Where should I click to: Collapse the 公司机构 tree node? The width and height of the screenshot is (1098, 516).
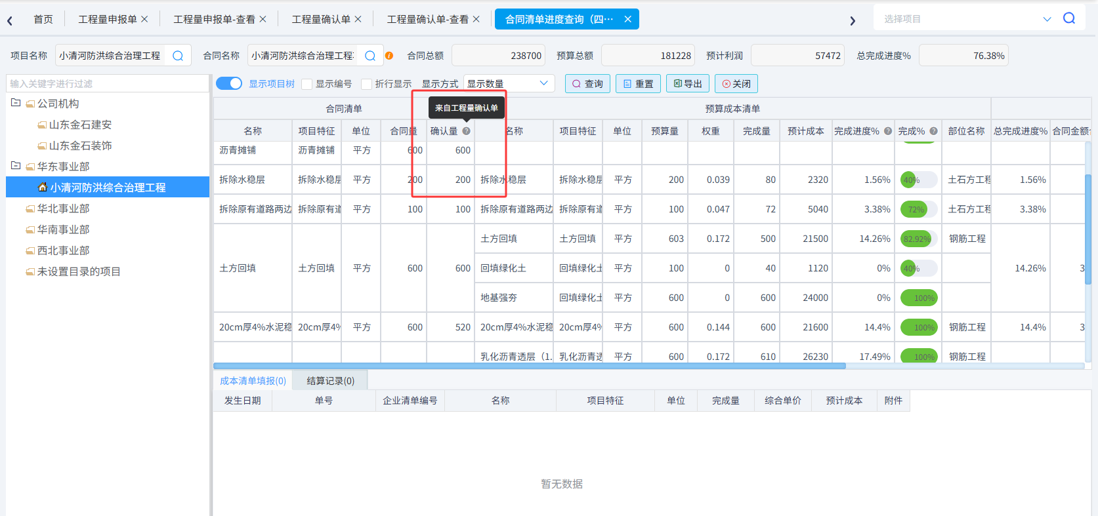[16, 103]
